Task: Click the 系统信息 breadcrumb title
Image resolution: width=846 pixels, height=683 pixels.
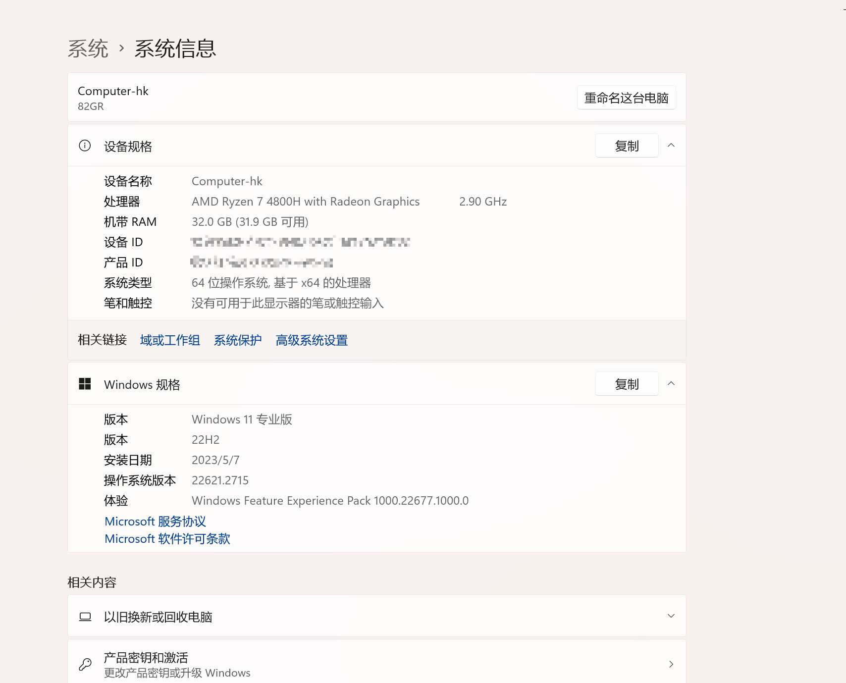Action: click(x=175, y=49)
